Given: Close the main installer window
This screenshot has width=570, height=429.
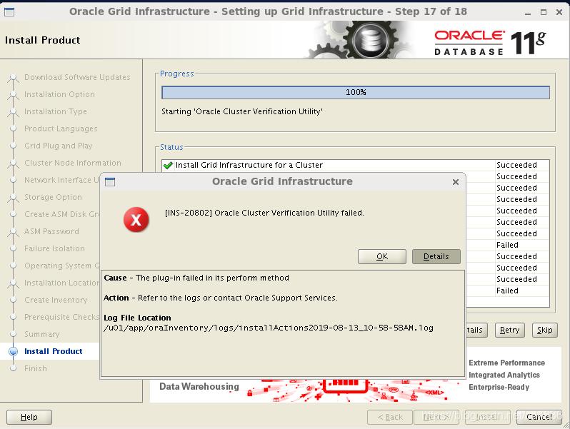Looking at the screenshot, I should click(559, 12).
